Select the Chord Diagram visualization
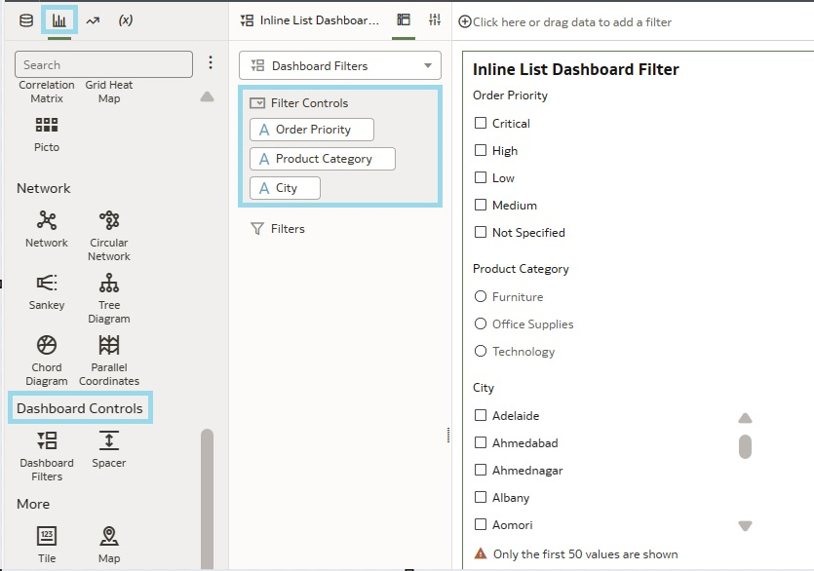This screenshot has height=571, width=814. click(46, 345)
